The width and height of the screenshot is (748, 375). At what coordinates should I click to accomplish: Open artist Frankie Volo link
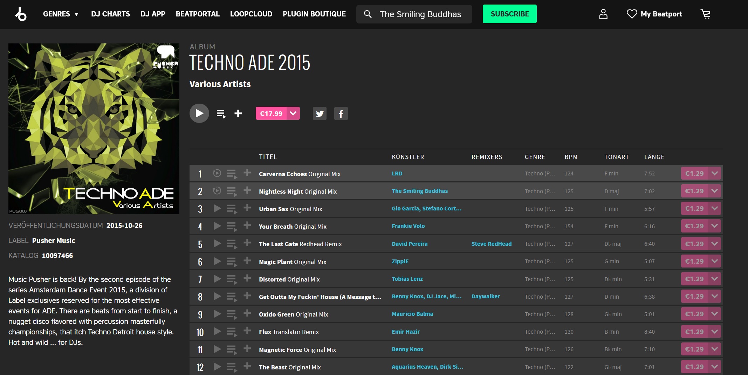tap(408, 226)
